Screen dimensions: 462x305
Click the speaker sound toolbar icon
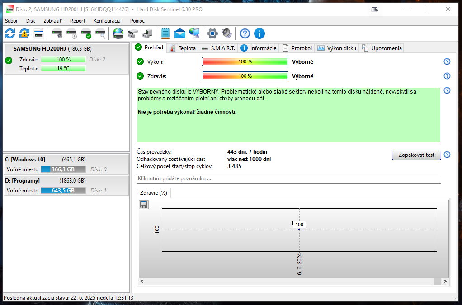[226, 33]
